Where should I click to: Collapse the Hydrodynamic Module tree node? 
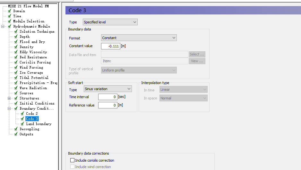point(3,26)
